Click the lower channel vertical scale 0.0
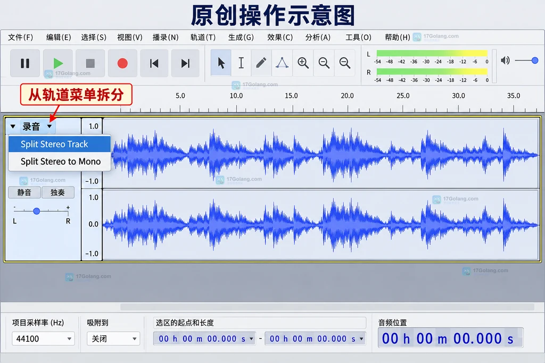545x363 pixels. coord(93,224)
